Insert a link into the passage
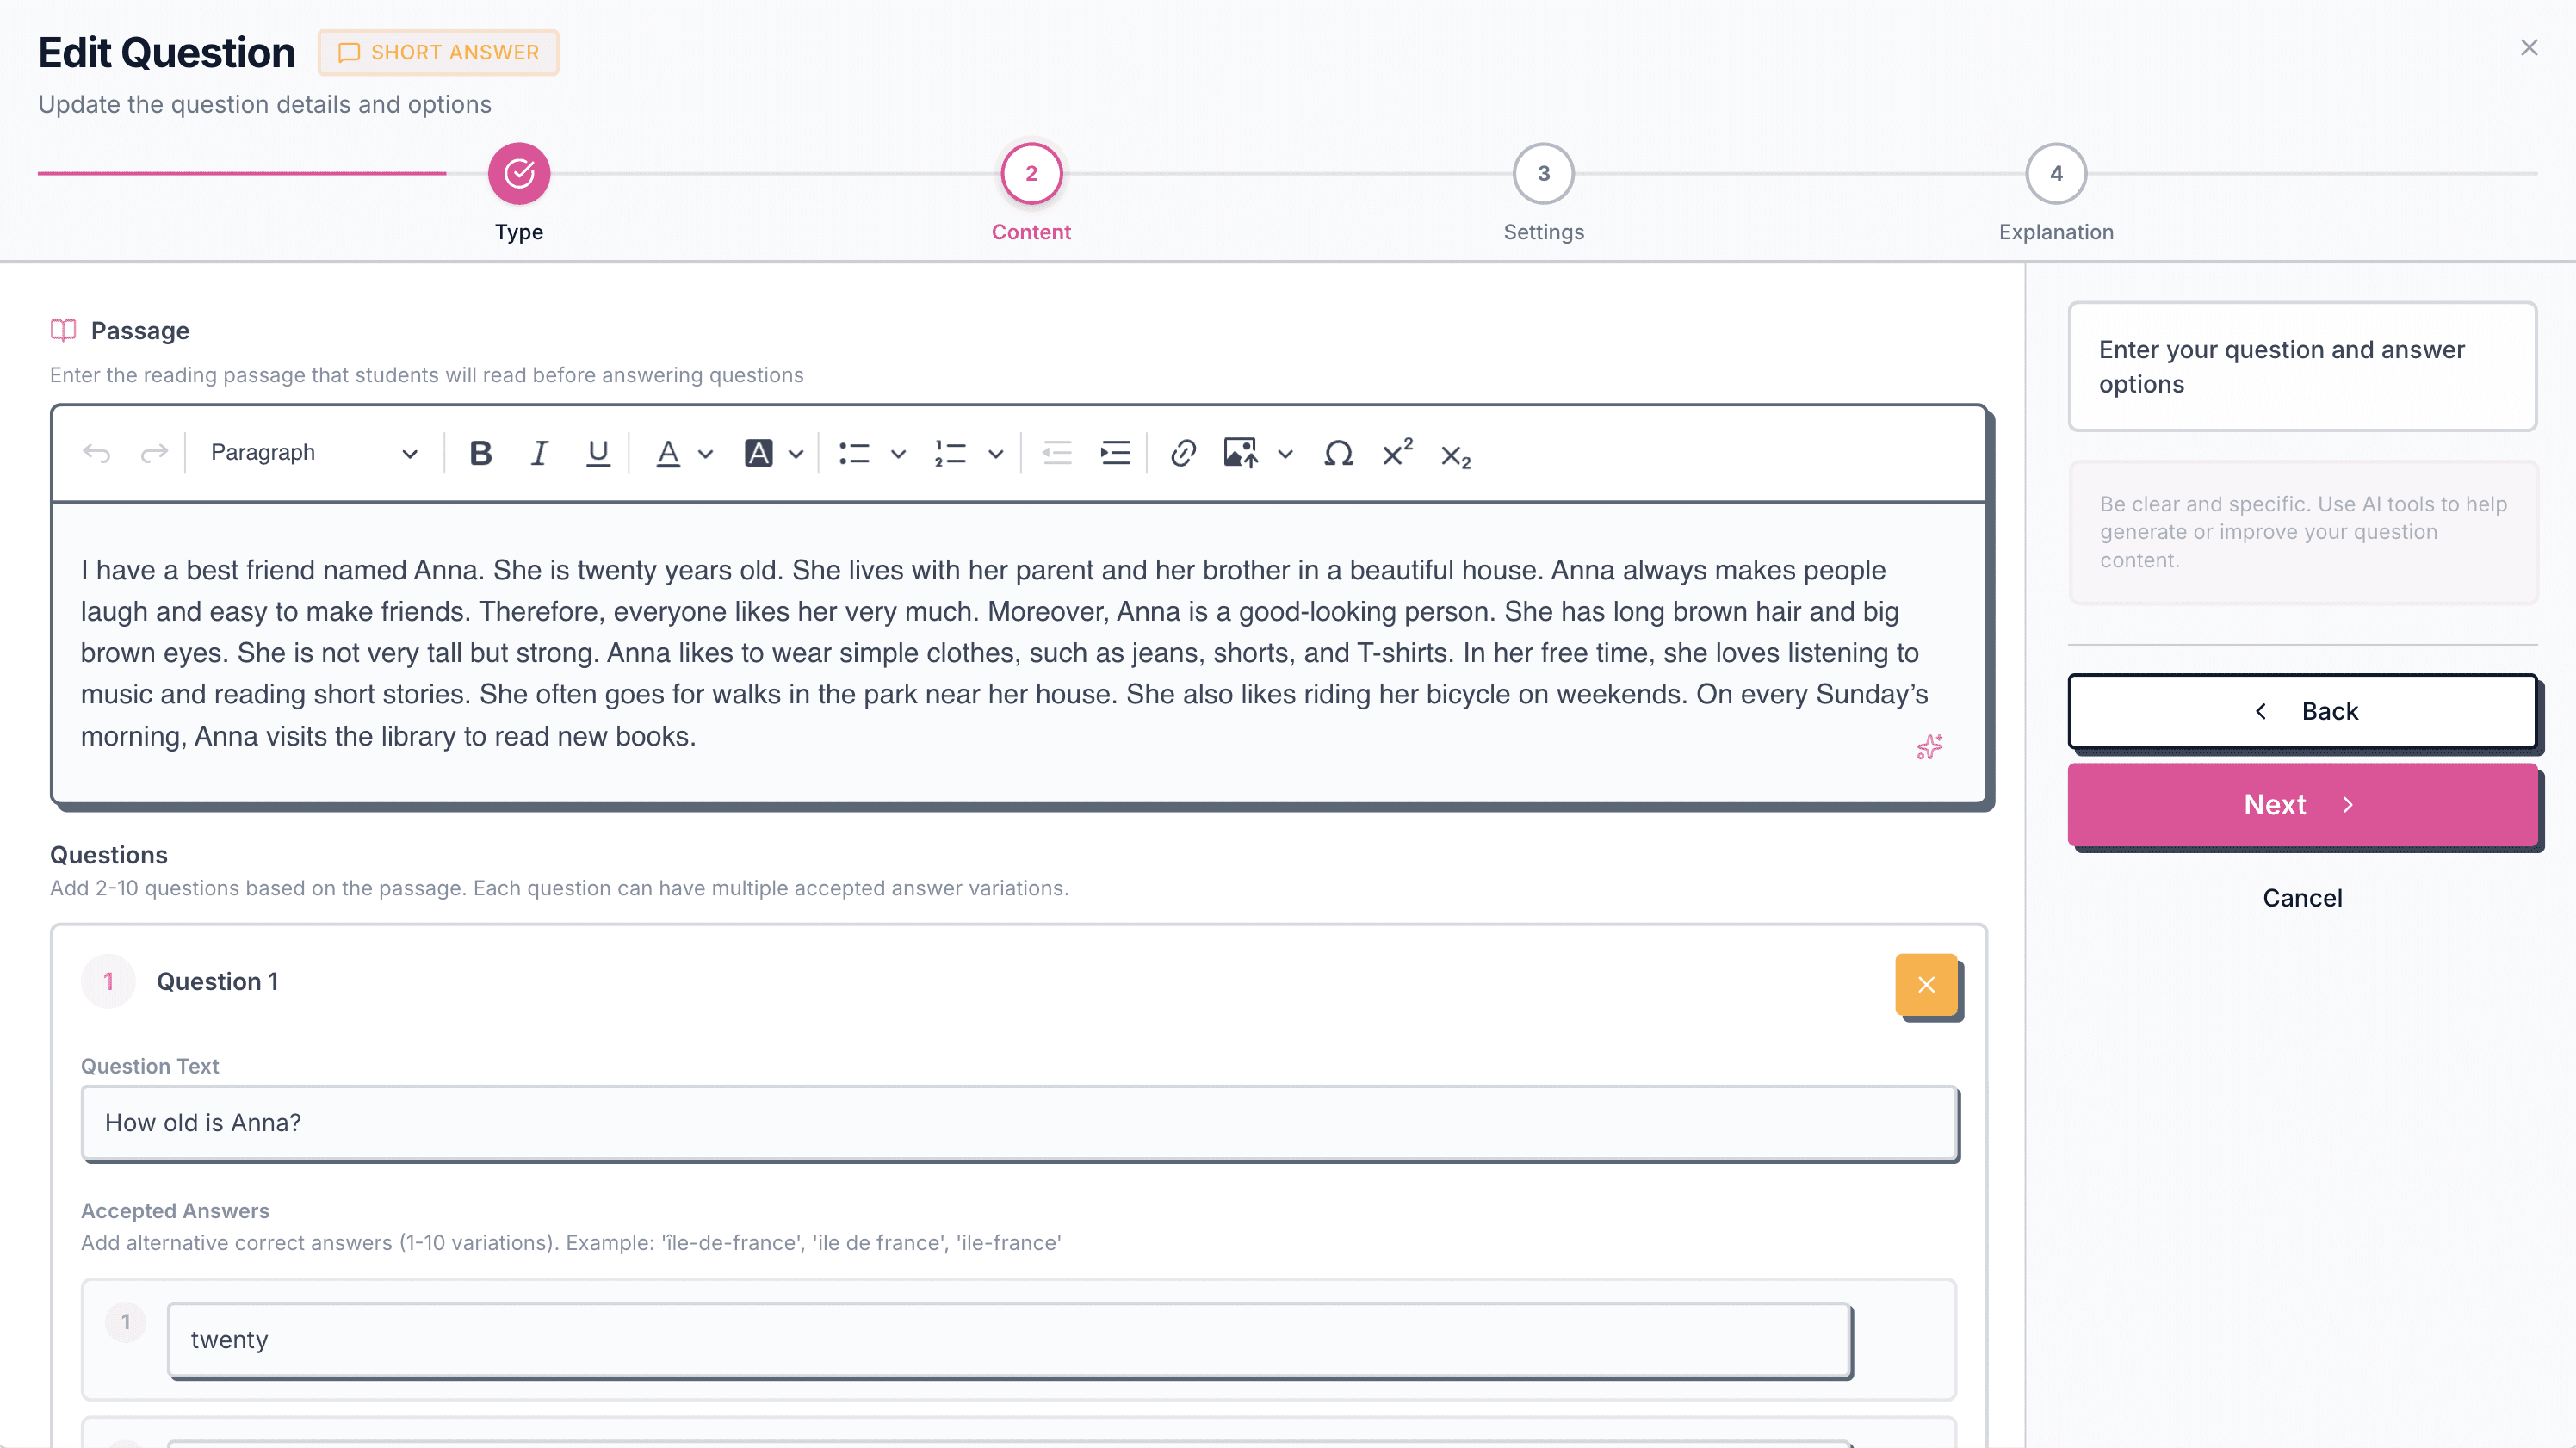 coord(1183,453)
